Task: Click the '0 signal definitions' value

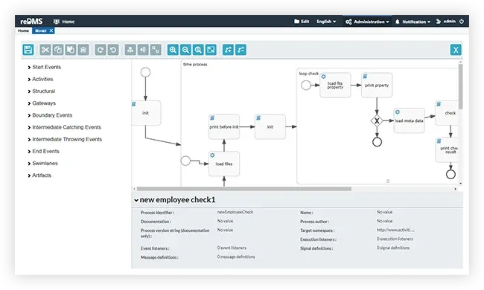Action: click(x=393, y=248)
